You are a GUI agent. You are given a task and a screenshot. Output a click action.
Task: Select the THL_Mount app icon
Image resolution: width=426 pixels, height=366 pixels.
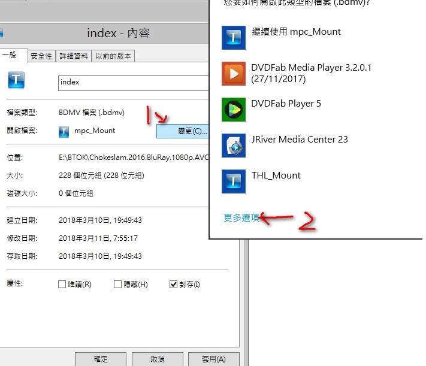[x=234, y=182]
